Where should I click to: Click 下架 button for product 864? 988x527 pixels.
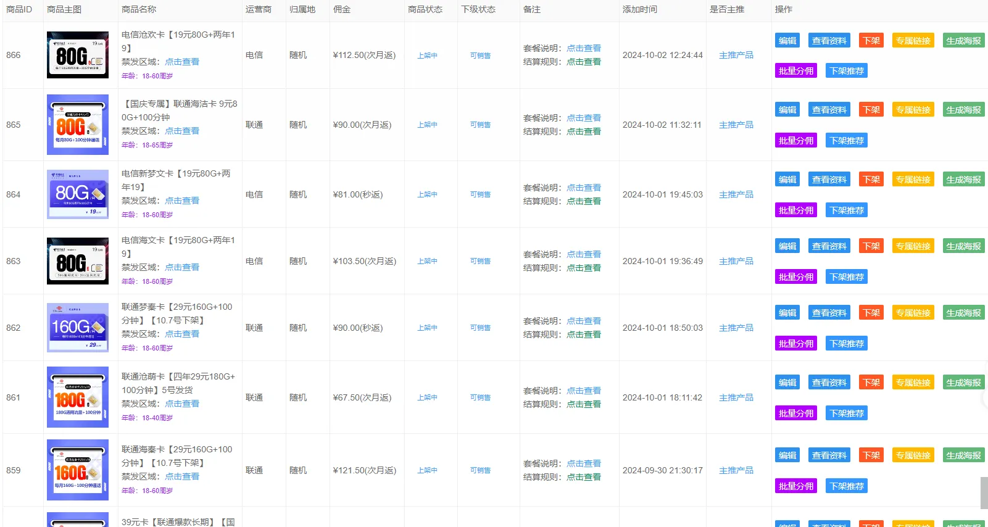[x=871, y=180]
